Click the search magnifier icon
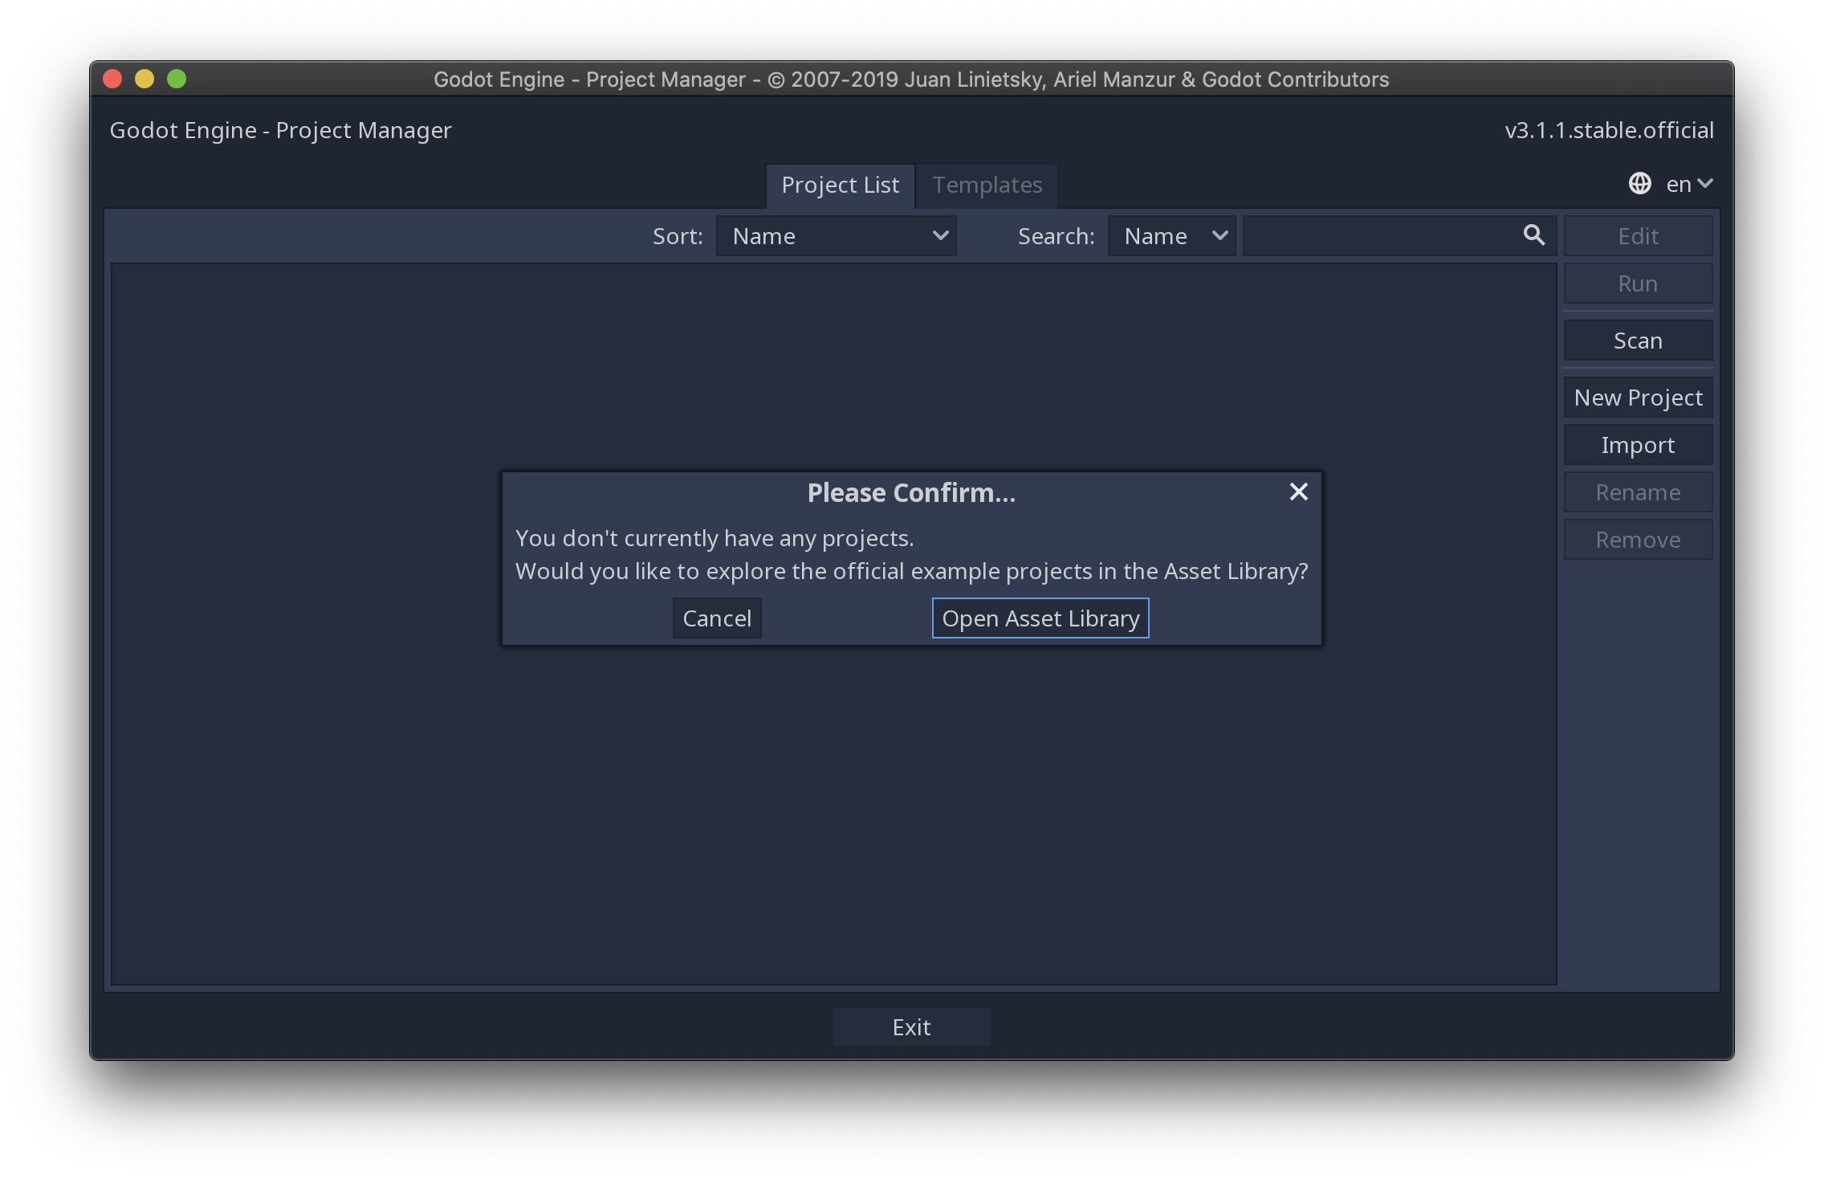Screen dimensions: 1824x1179 click(x=1534, y=235)
